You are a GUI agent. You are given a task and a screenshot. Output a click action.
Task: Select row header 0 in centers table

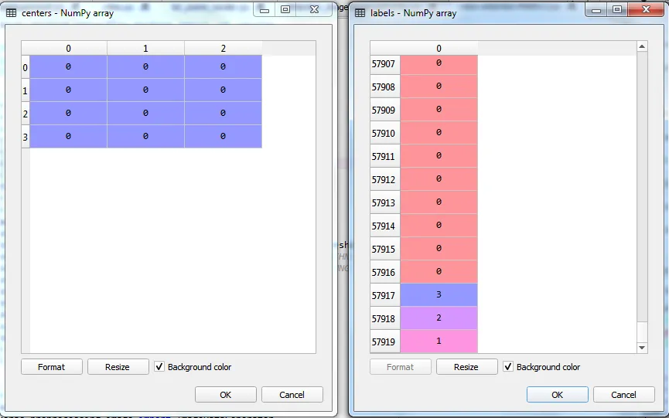(26, 67)
